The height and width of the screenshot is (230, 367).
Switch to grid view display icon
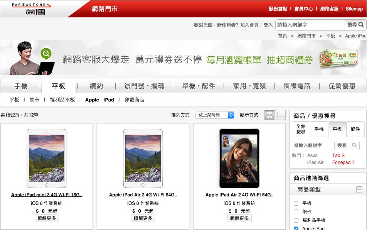(269, 115)
